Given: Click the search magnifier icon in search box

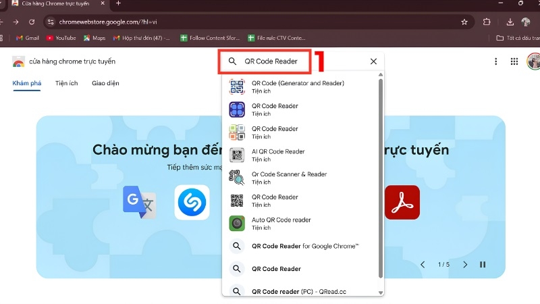Looking at the screenshot, I should (232, 61).
